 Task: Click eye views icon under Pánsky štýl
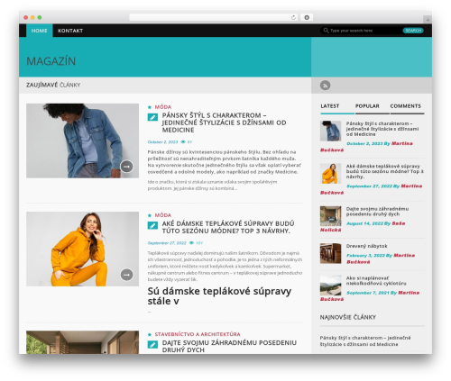(183, 142)
